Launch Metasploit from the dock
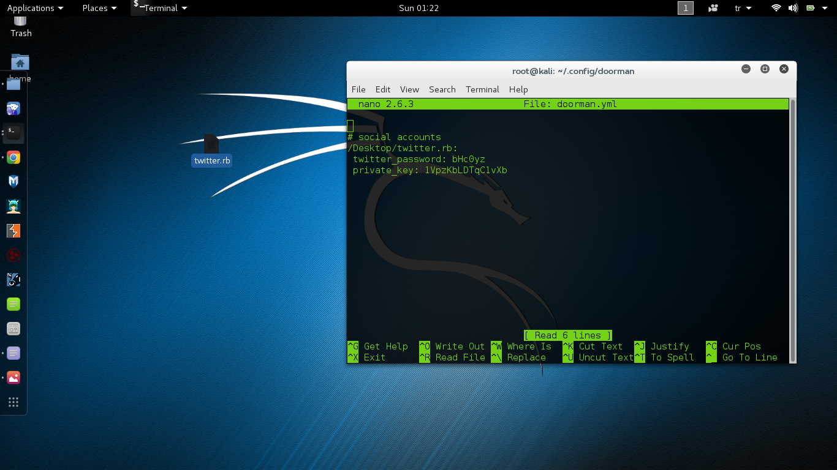The height and width of the screenshot is (470, 837). click(13, 182)
